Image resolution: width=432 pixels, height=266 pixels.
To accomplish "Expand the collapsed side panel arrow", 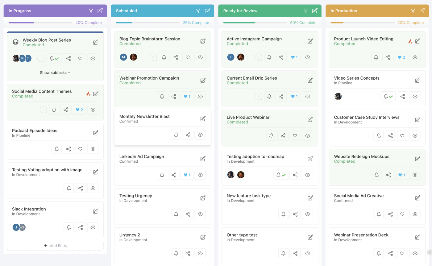I will [x=429, y=252].
